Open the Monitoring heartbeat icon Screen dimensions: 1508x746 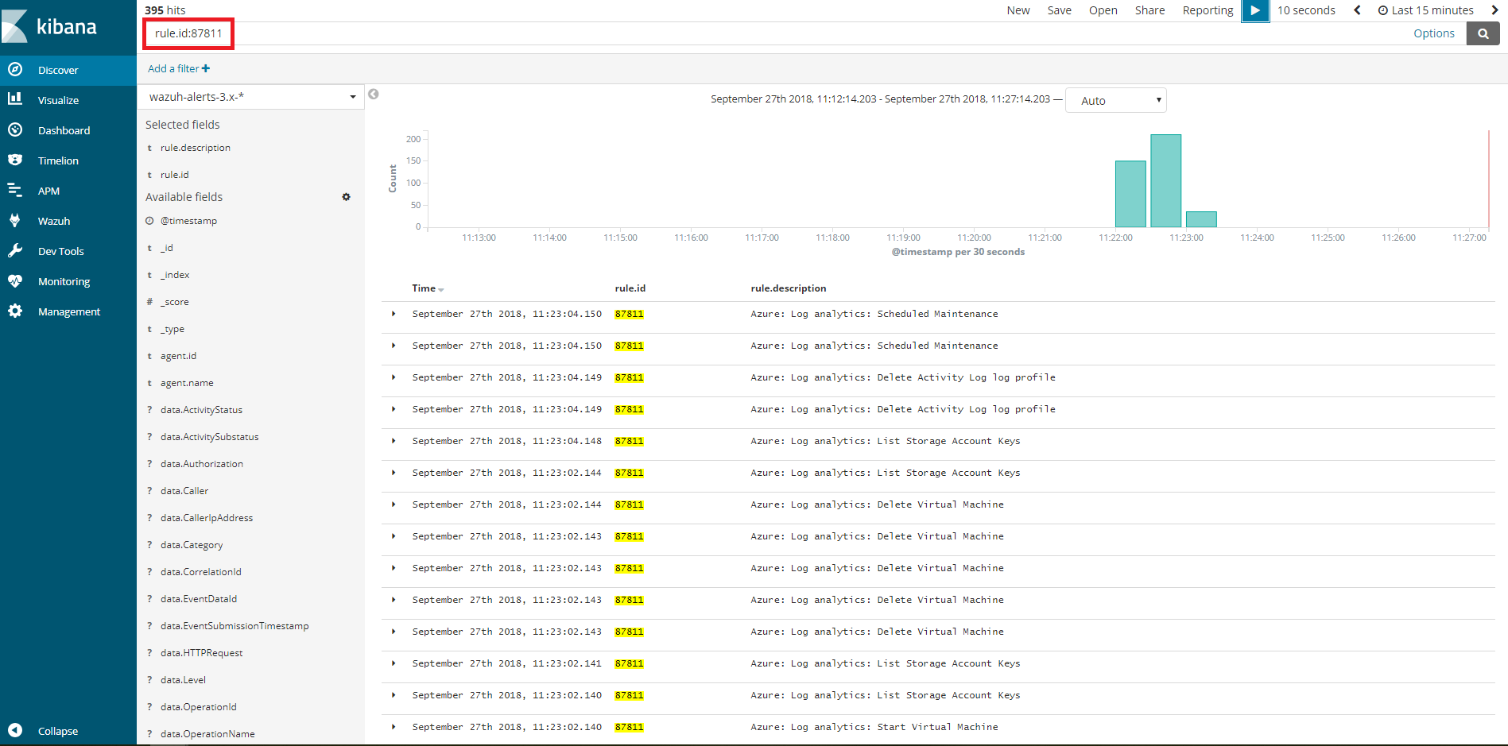[15, 280]
